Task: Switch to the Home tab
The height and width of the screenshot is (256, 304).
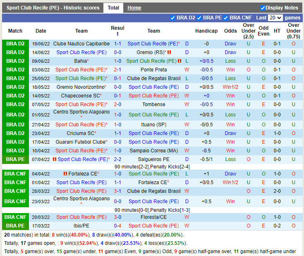Action: pos(134,8)
